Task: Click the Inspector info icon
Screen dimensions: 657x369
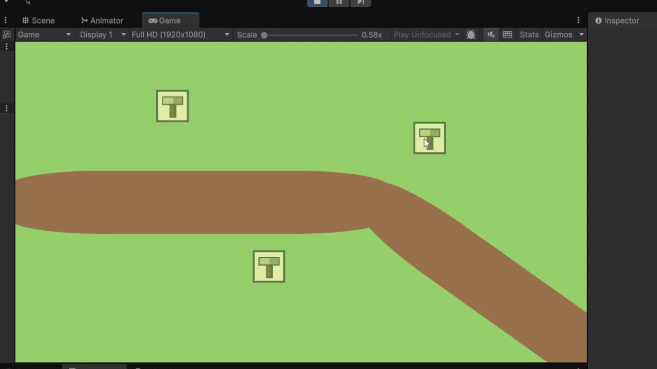Action: point(598,20)
